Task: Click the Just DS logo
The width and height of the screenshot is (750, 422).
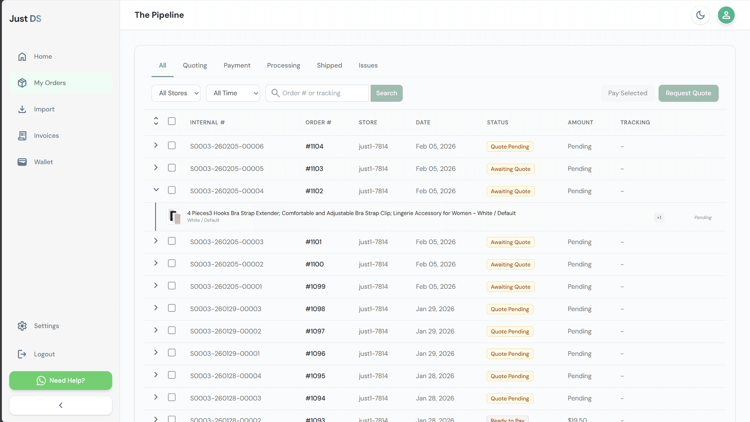Action: 25,19
